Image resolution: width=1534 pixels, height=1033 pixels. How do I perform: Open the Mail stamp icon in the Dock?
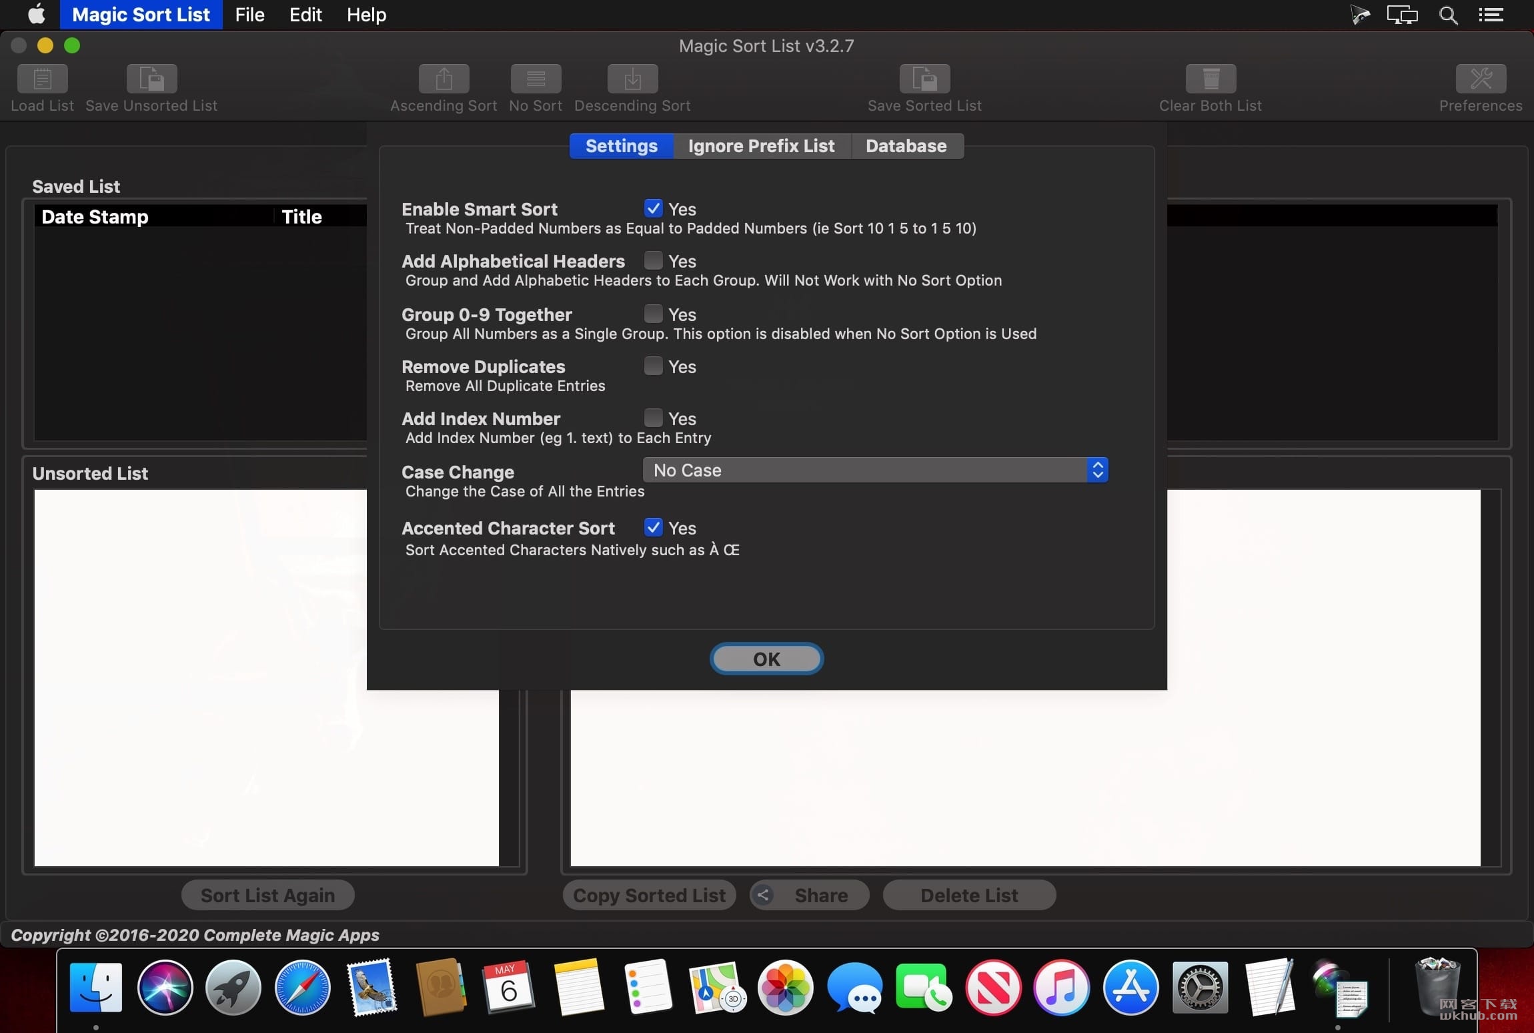371,988
